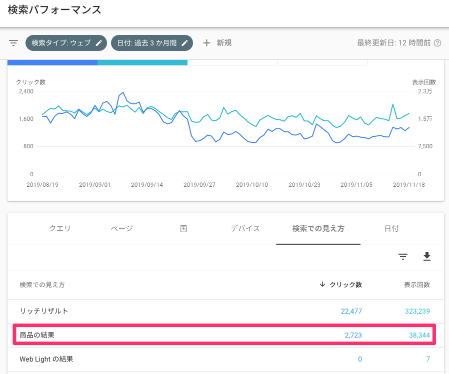Click the plus icon next to 新規

(x=206, y=43)
